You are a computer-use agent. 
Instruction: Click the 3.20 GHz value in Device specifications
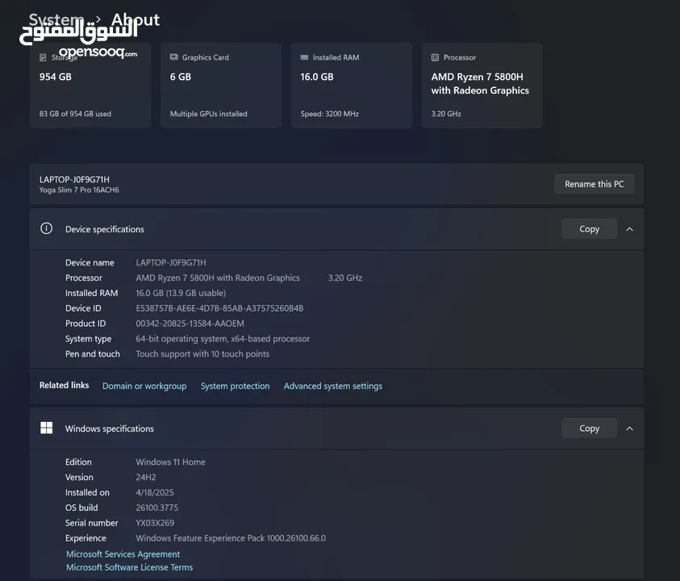(x=345, y=278)
